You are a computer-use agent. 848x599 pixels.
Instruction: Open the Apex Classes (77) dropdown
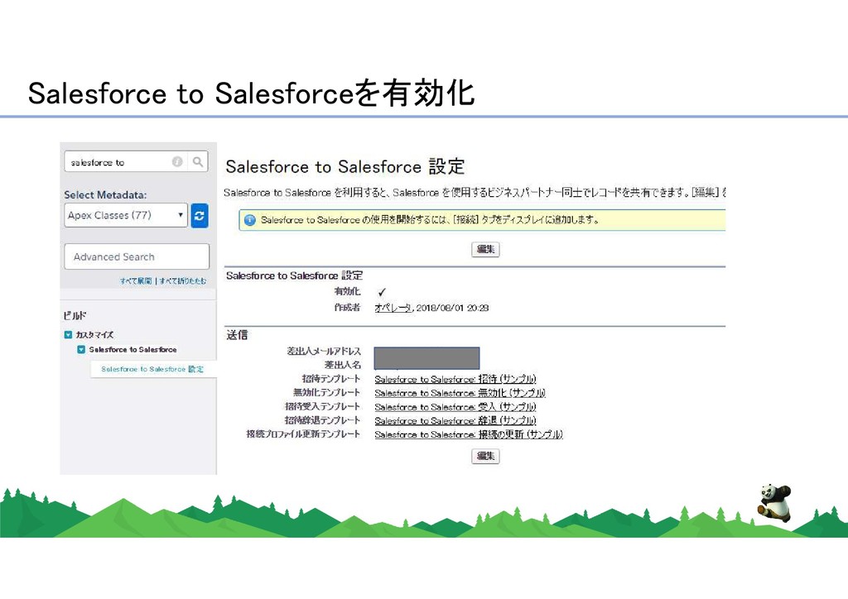(x=126, y=215)
